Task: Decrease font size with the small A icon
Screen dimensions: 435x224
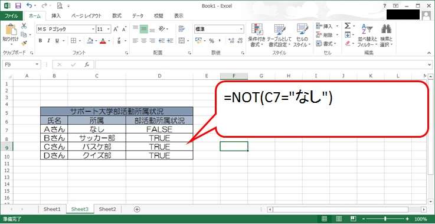Action: pos(125,29)
